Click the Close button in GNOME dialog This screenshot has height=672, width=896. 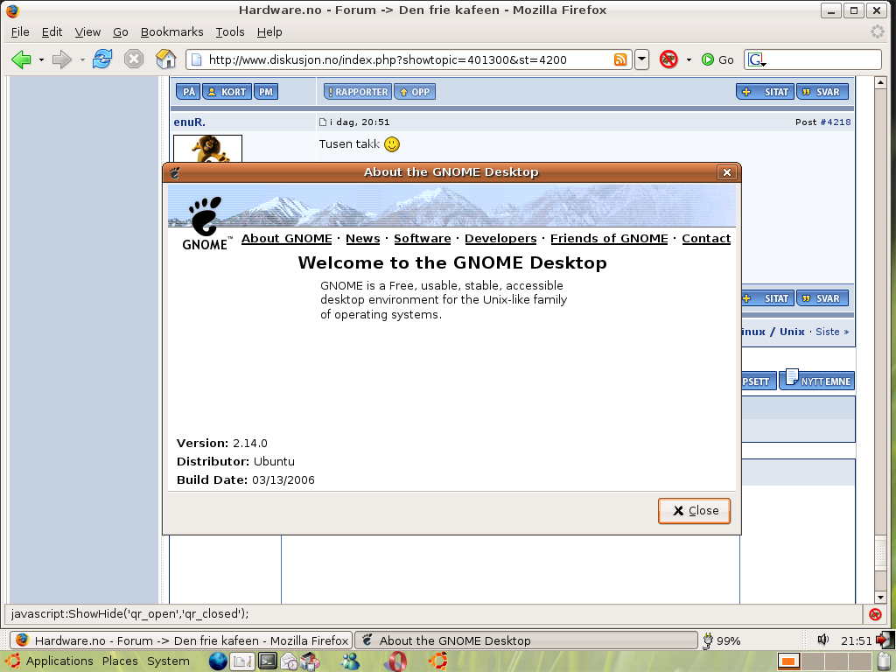click(x=694, y=510)
